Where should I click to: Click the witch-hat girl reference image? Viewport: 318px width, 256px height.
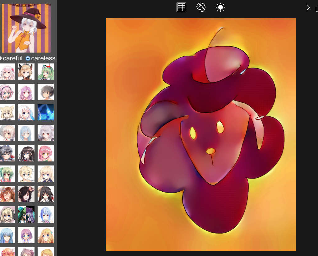tap(26, 28)
